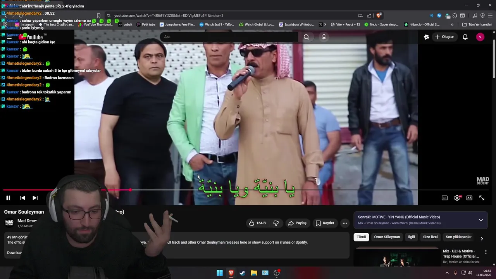Open File Explorer from the taskbar
The height and width of the screenshot is (279, 496).
click(x=254, y=273)
